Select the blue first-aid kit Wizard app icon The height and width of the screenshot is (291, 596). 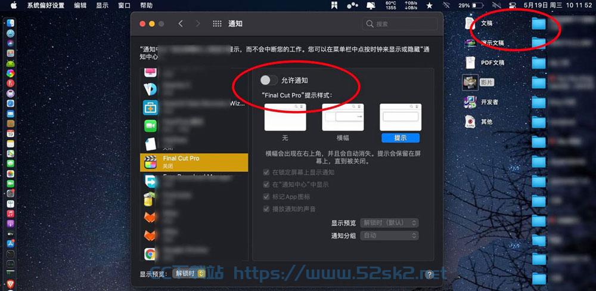click(151, 108)
